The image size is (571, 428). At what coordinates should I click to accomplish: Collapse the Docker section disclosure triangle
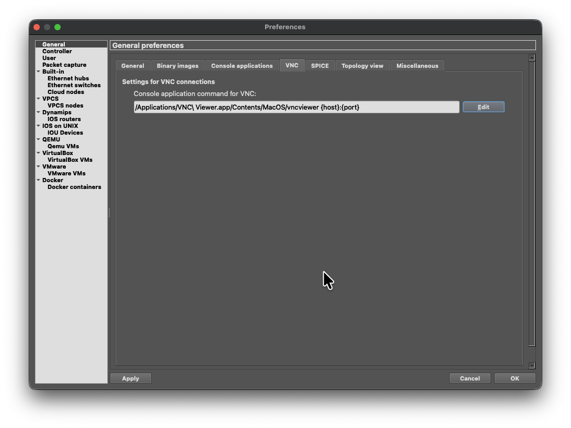(x=38, y=180)
